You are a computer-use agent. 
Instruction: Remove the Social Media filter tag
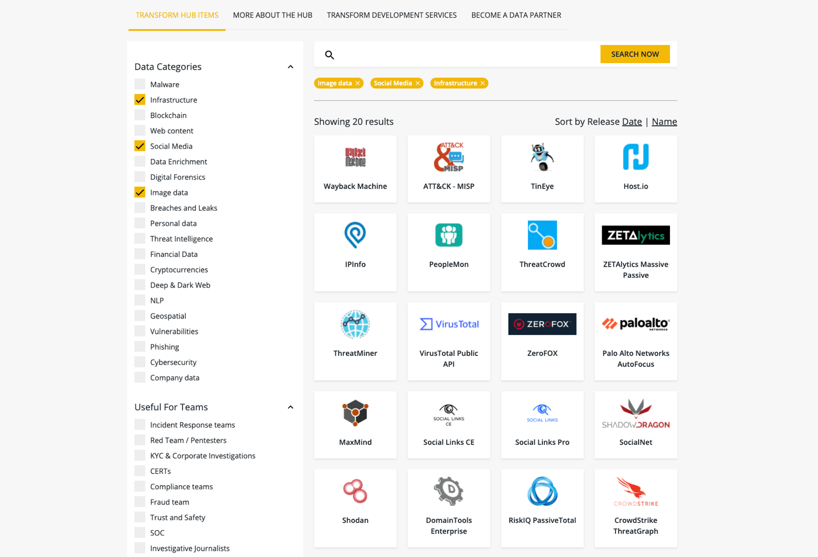coord(418,83)
